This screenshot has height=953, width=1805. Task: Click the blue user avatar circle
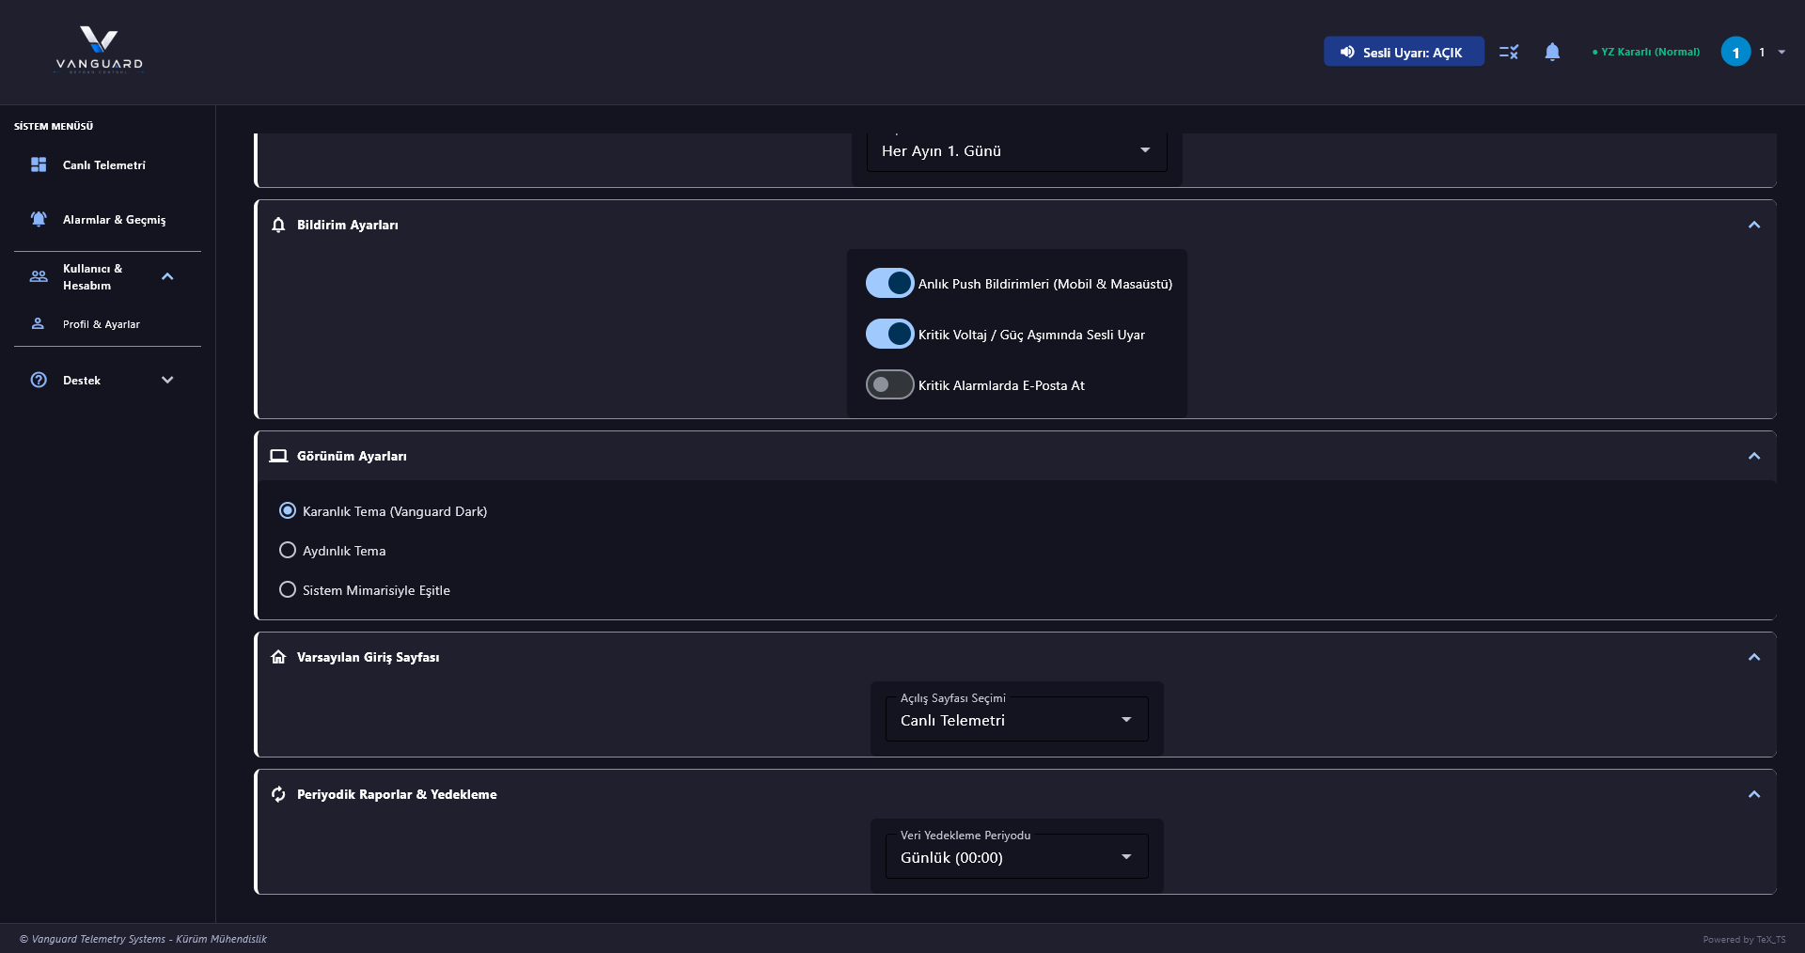pyautogui.click(x=1735, y=52)
